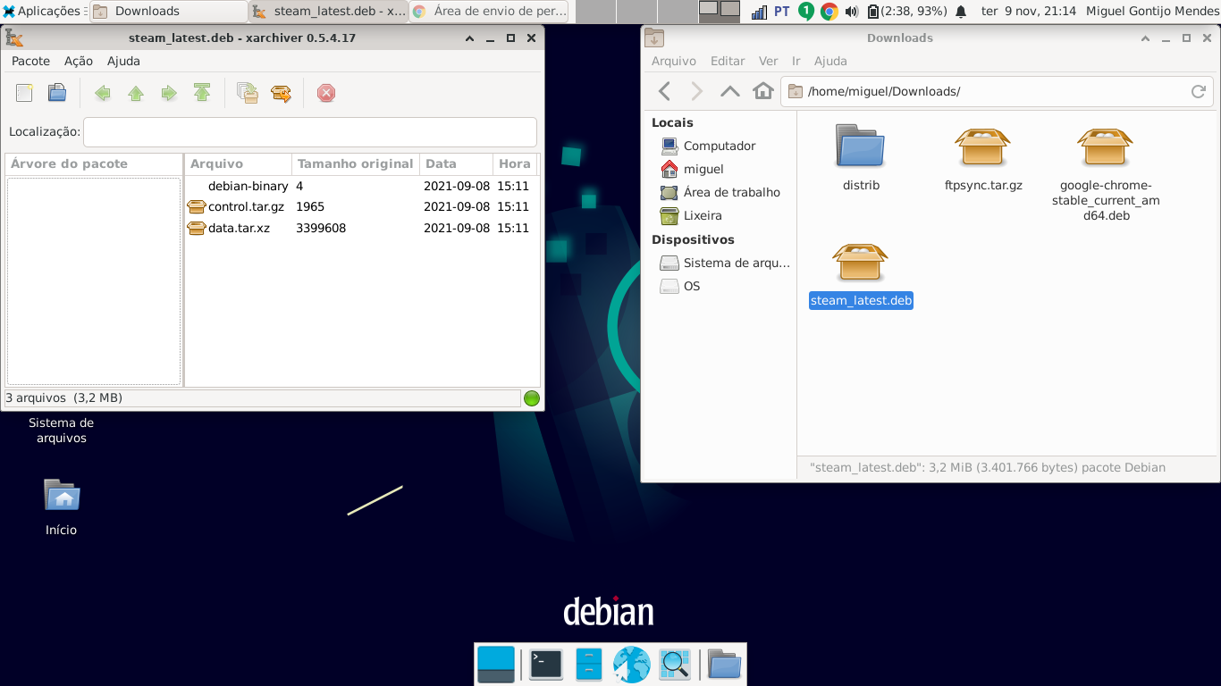
Task: Select data.tar.xz in the archive list
Action: click(362, 228)
